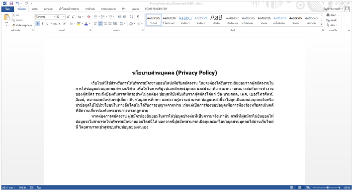This screenshot has height=190, width=352.
Task: Click the zoom in plus button
Action: (x=339, y=188)
